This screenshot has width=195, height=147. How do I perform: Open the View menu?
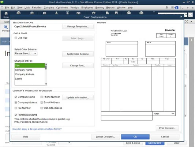[20, 8]
